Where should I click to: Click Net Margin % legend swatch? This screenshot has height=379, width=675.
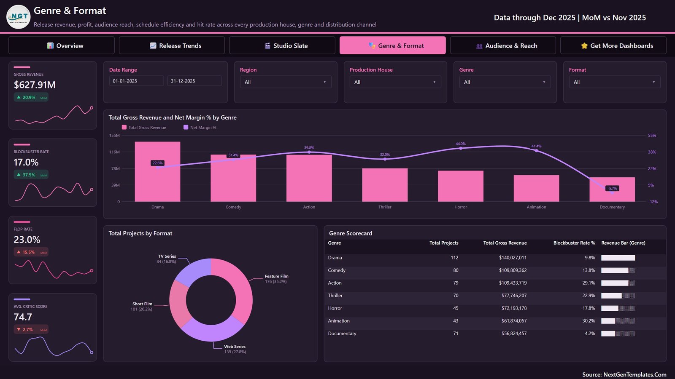tap(186, 127)
